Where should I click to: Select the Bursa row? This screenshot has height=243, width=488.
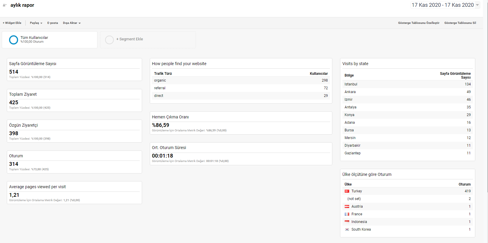(x=408, y=130)
